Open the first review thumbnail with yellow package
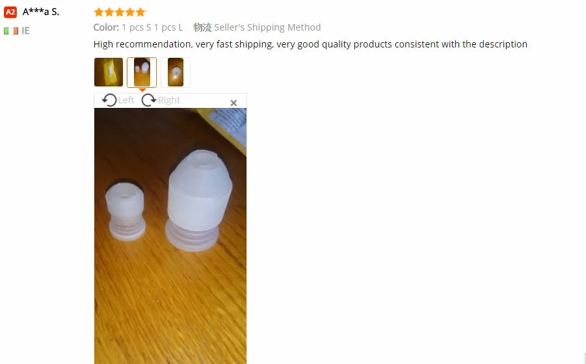 tap(109, 72)
